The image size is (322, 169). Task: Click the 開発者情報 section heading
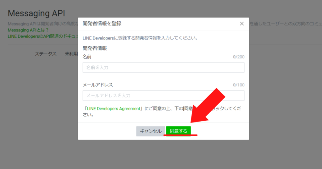click(x=95, y=48)
